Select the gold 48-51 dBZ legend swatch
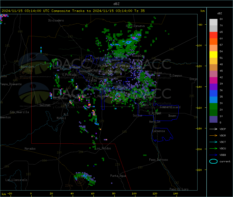 point(213,61)
